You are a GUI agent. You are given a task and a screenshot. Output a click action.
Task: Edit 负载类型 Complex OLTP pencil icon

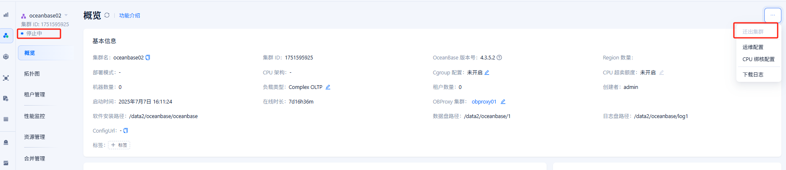pyautogui.click(x=328, y=87)
